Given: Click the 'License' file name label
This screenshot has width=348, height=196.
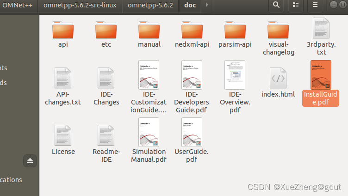Looking at the screenshot, I should 63,152.
